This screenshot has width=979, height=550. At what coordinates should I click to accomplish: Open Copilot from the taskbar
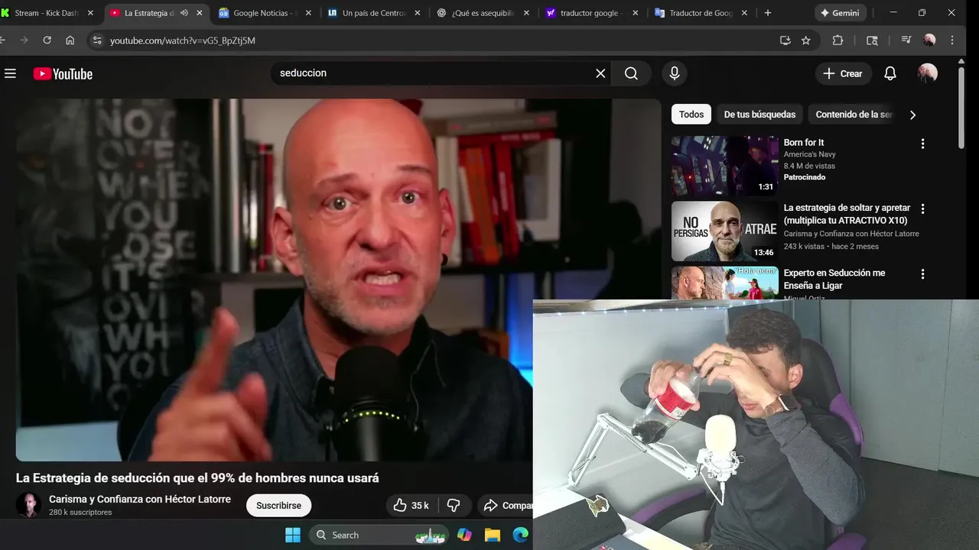(x=464, y=535)
